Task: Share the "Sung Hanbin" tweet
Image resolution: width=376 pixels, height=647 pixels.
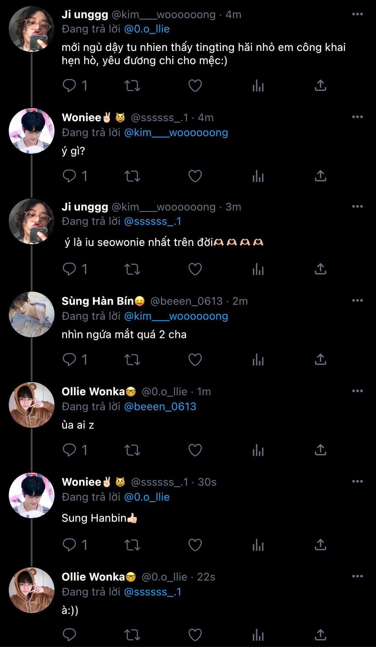Action: pos(320,545)
